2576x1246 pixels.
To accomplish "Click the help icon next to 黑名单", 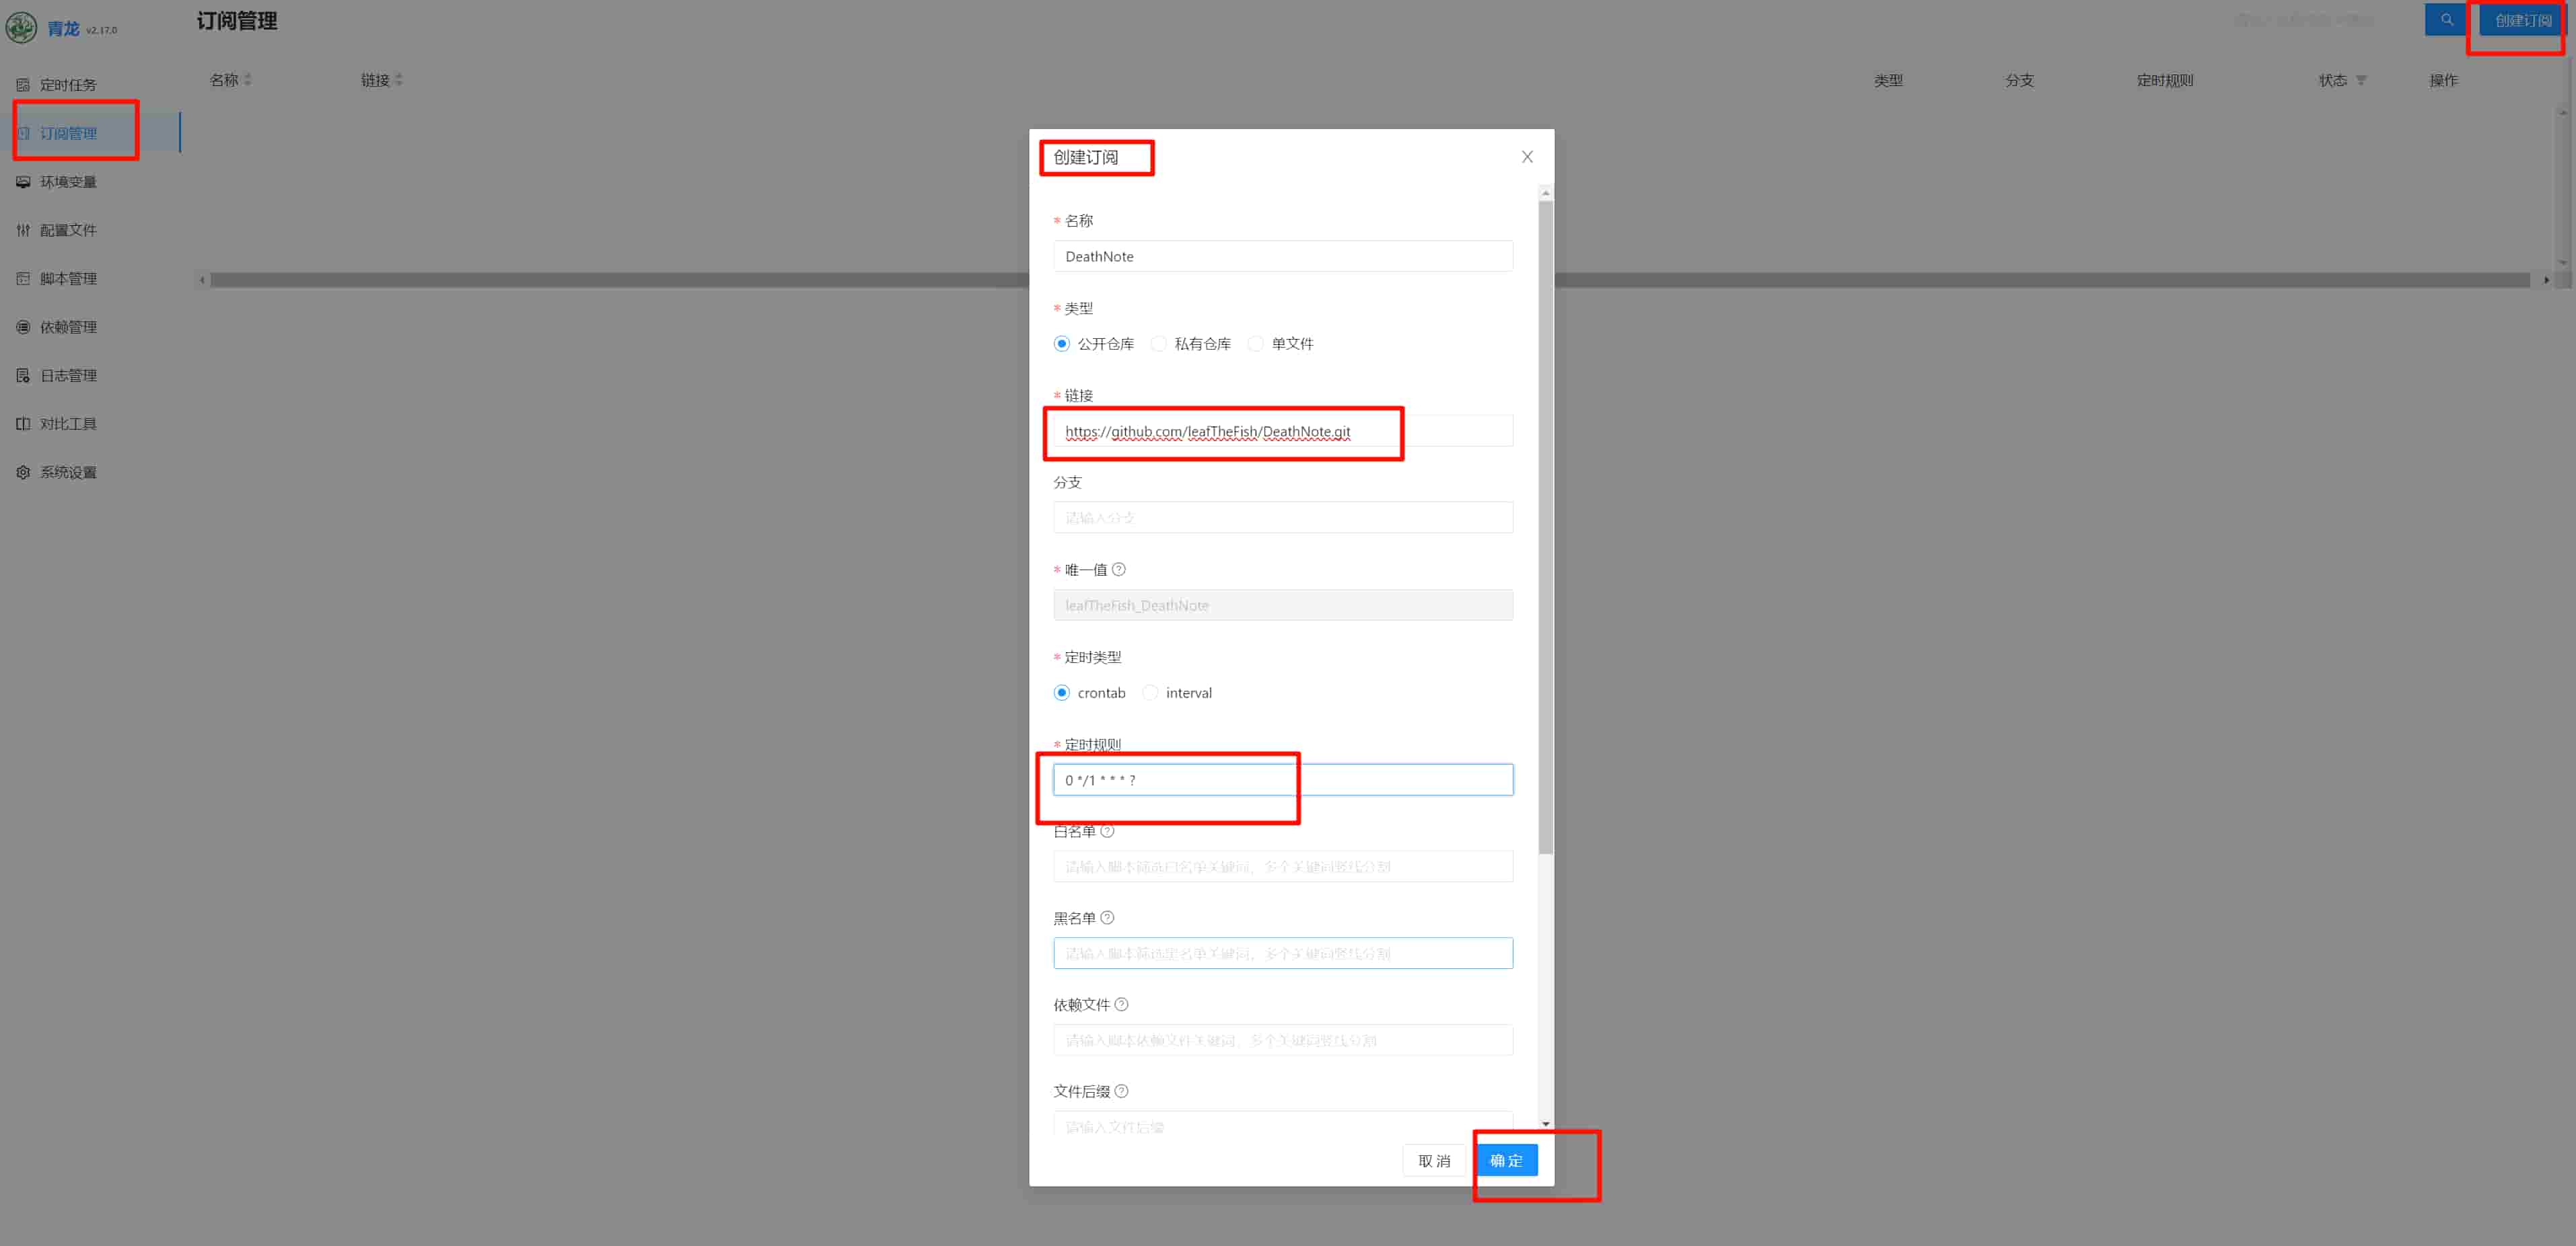I will point(1107,919).
